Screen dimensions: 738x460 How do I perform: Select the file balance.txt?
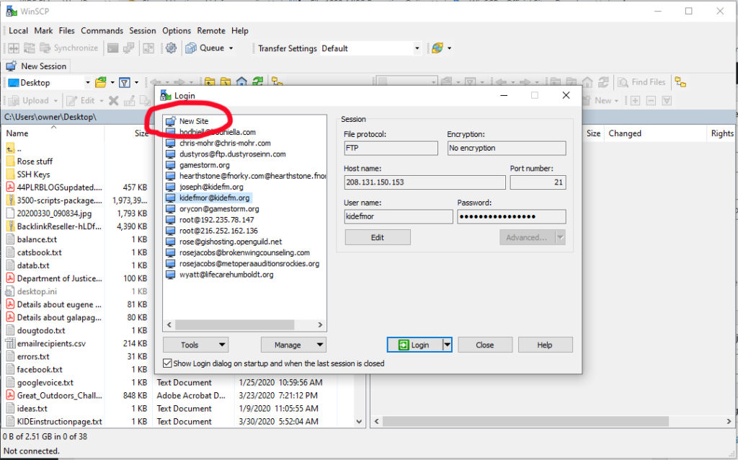37,239
